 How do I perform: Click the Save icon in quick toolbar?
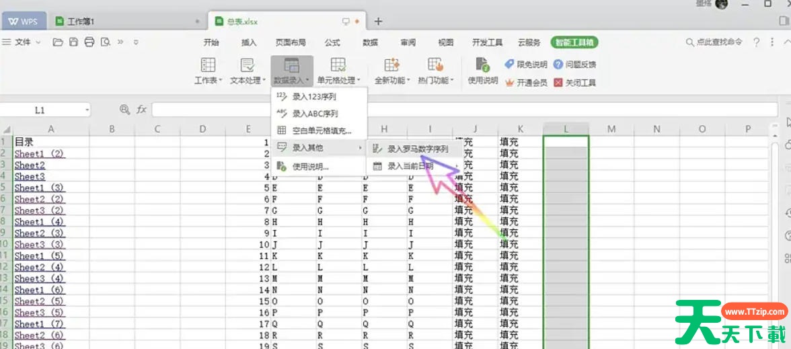[x=73, y=42]
